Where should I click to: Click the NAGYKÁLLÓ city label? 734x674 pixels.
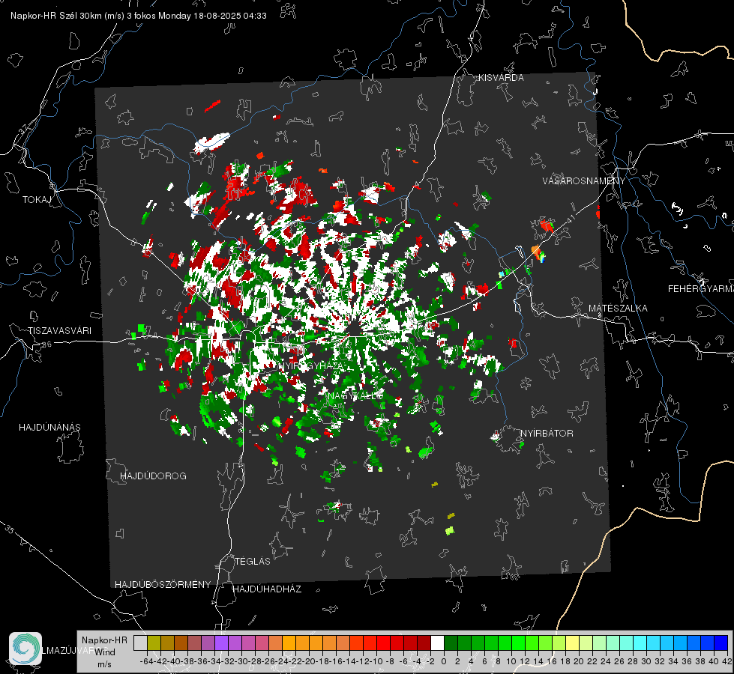pos(355,395)
